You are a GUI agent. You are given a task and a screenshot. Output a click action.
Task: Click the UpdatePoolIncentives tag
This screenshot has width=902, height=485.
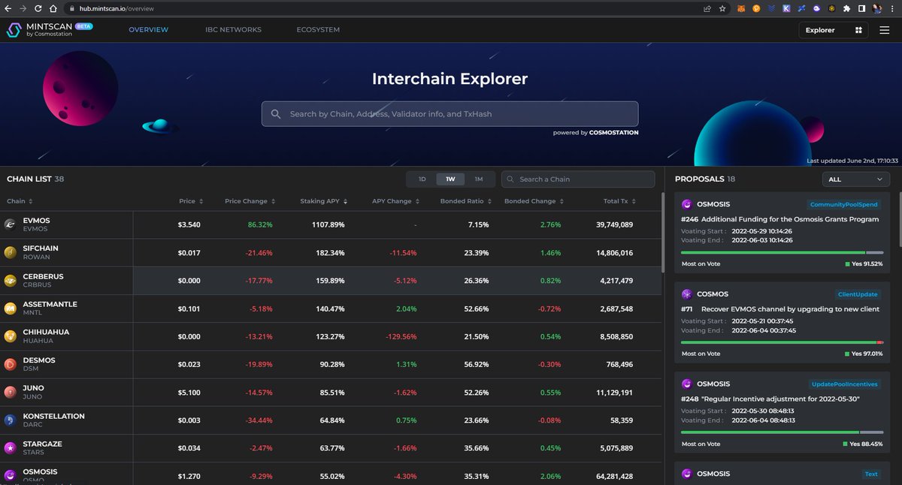(845, 384)
